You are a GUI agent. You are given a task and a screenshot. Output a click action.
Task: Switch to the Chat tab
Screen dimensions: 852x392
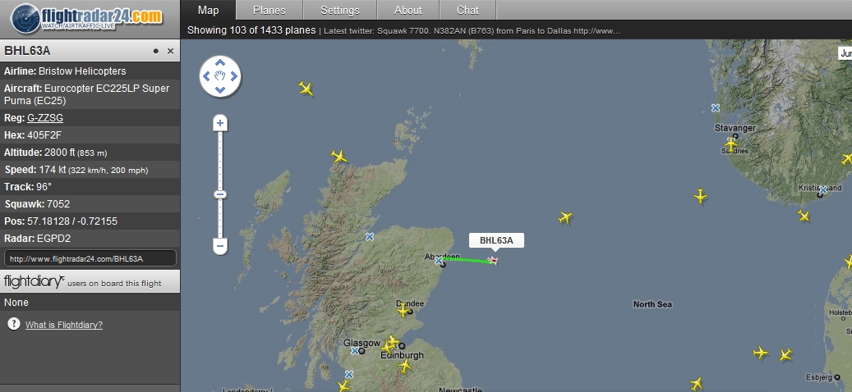point(467,11)
